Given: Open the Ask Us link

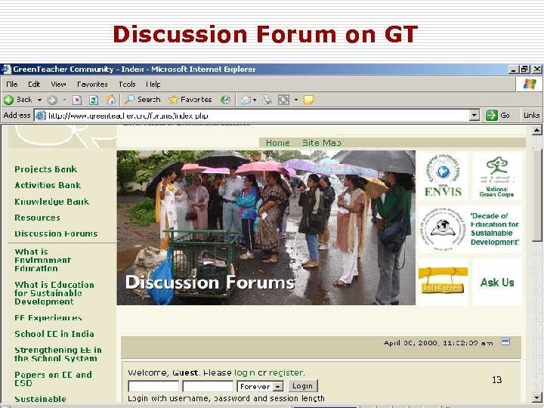Looking at the screenshot, I should 497,282.
